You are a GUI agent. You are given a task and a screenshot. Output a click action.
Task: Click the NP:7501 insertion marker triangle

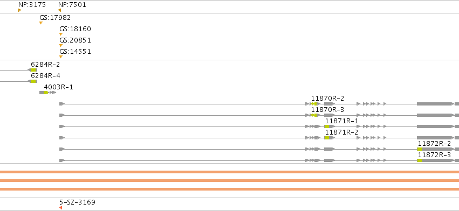pos(59,10)
